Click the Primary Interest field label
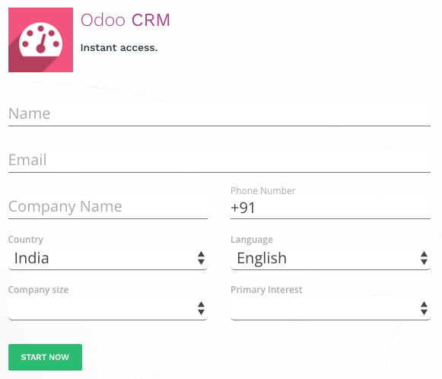 click(266, 290)
